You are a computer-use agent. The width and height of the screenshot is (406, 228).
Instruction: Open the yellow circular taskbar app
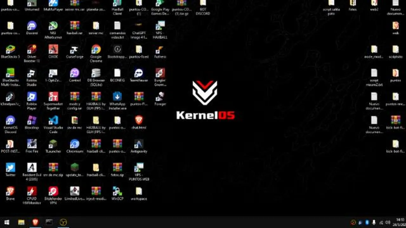click(x=63, y=222)
